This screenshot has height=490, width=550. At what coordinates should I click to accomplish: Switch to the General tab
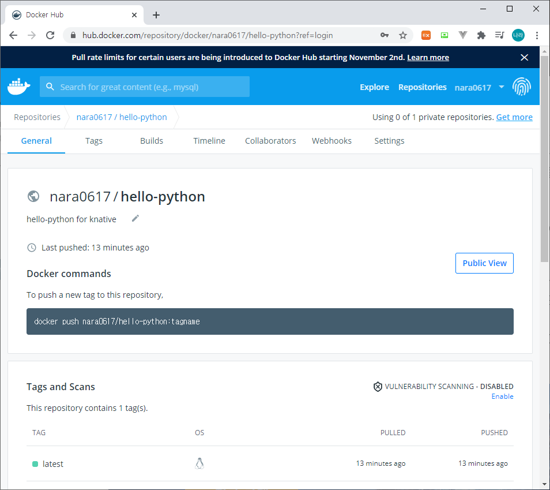[x=36, y=141]
